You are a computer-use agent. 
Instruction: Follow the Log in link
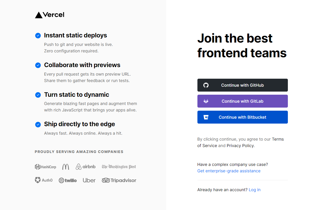click(x=255, y=190)
